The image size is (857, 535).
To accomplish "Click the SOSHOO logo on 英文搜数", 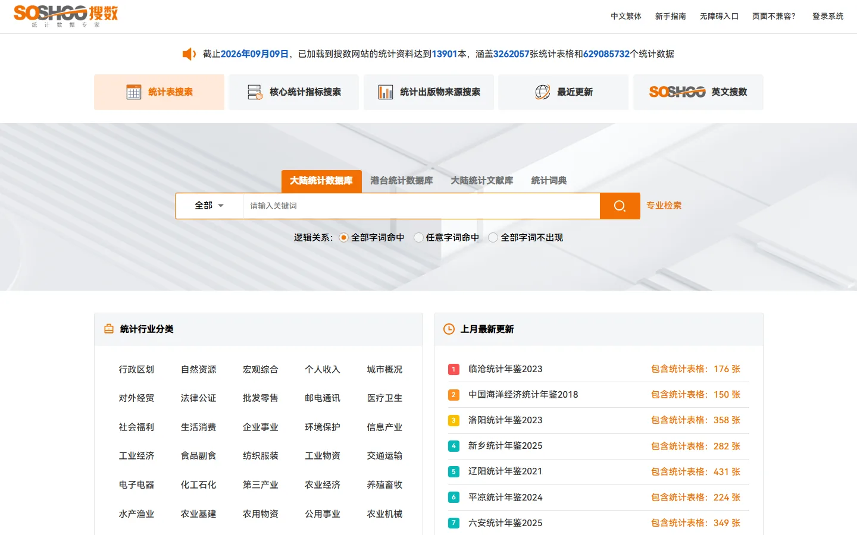I will coord(677,92).
